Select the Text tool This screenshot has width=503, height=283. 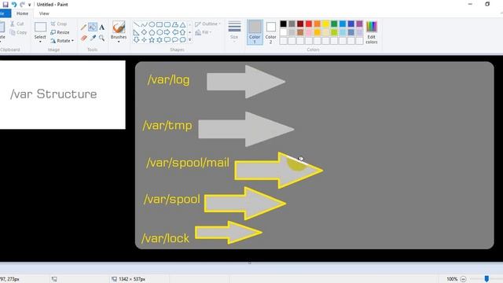tap(101, 28)
